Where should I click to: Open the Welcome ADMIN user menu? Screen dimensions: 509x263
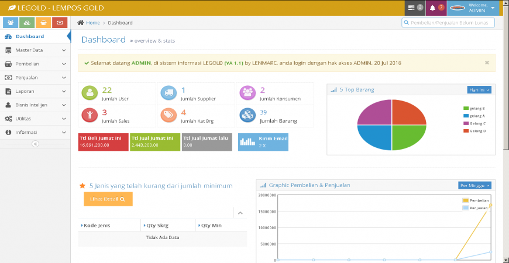click(x=475, y=8)
